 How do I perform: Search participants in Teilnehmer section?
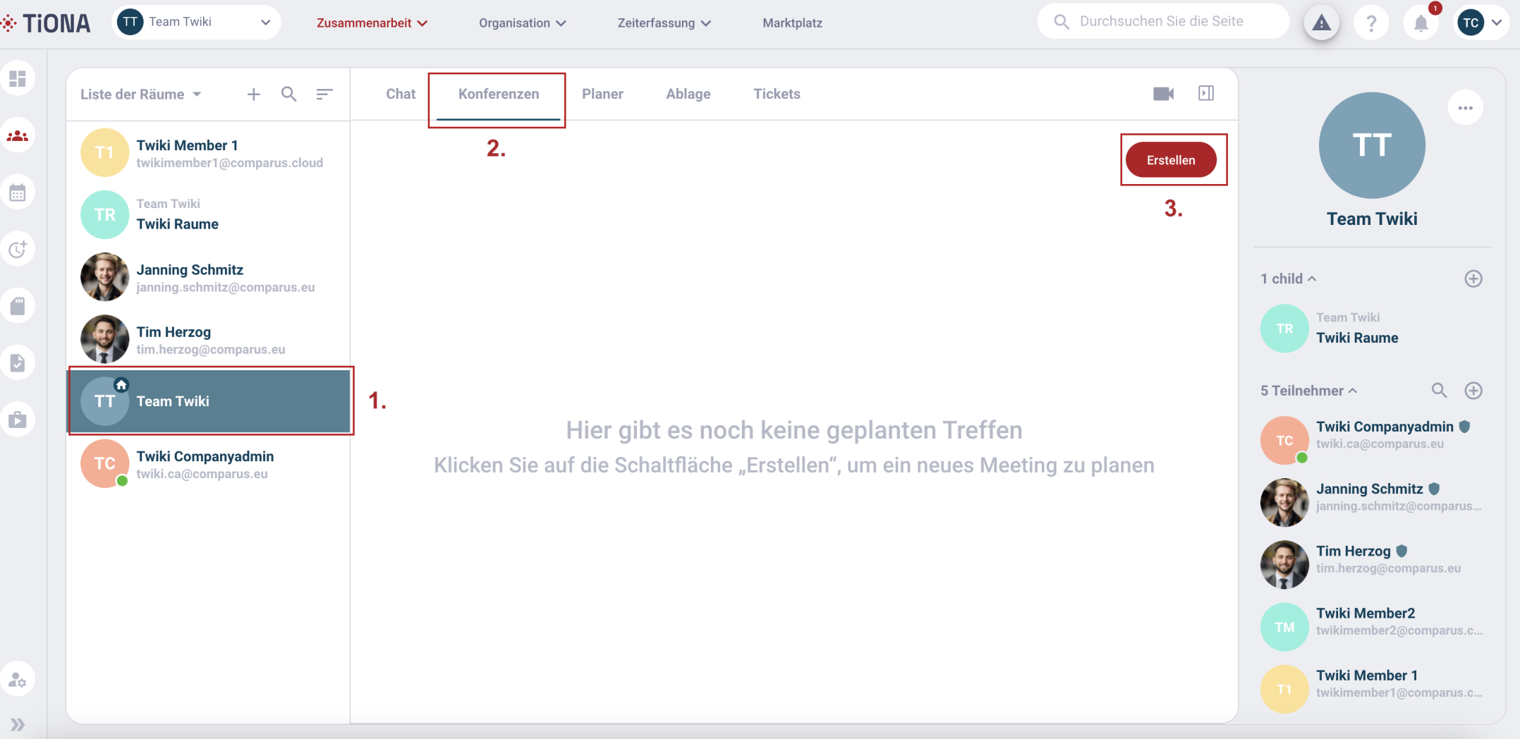click(x=1439, y=390)
